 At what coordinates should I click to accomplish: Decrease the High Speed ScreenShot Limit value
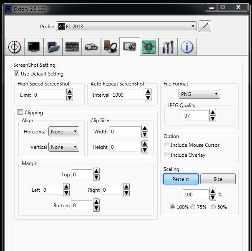coord(70,98)
